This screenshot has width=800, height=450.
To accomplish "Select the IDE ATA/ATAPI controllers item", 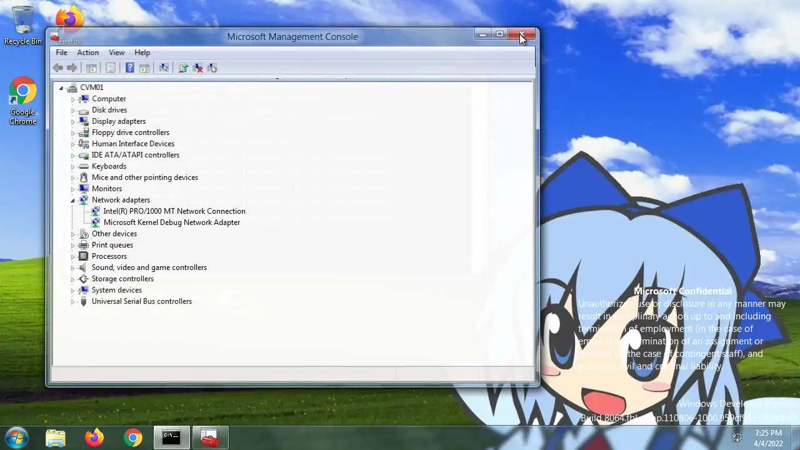I will pos(136,155).
